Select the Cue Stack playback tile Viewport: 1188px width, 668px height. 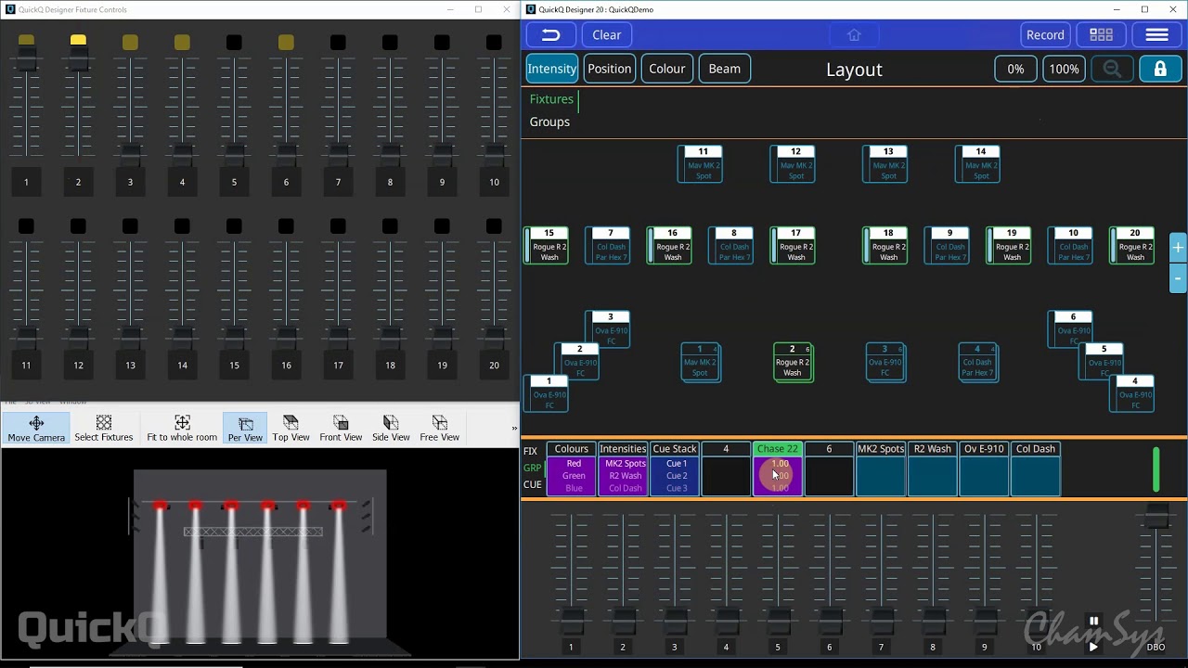point(674,469)
